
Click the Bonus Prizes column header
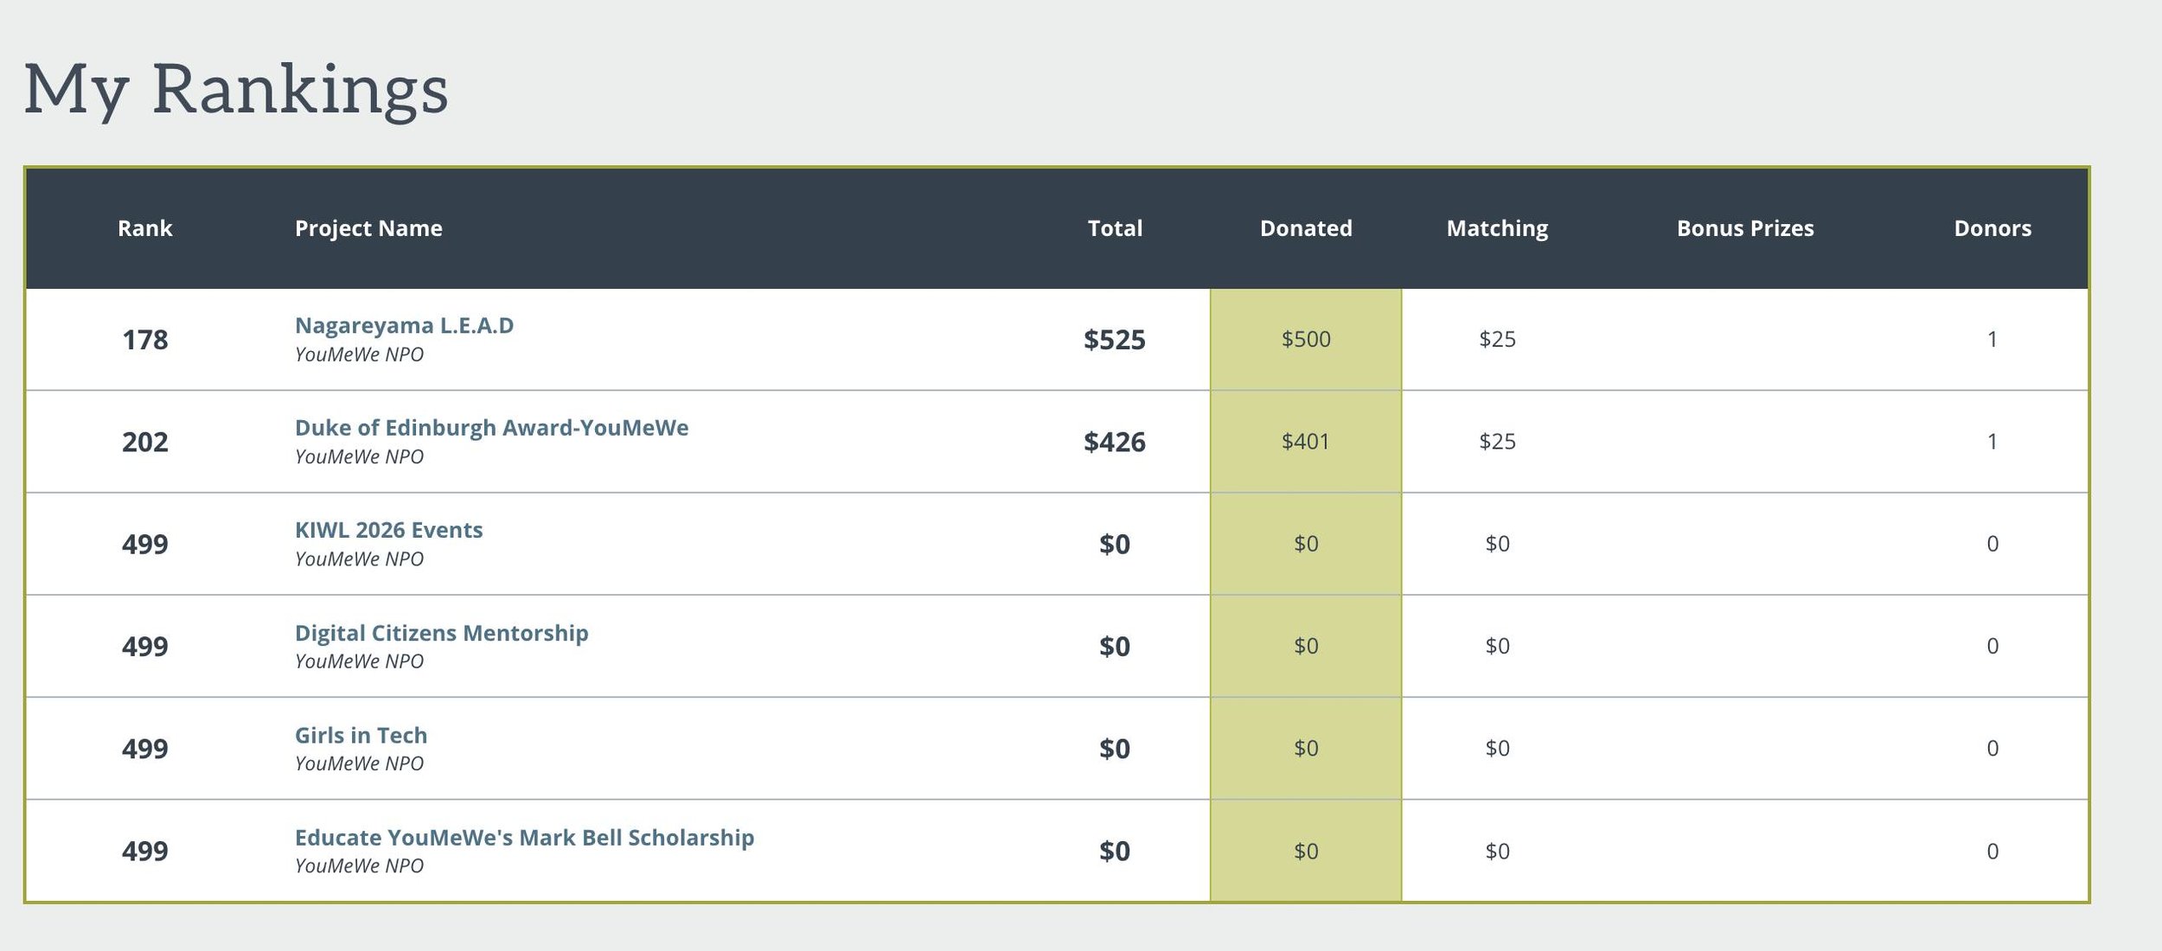1745,228
